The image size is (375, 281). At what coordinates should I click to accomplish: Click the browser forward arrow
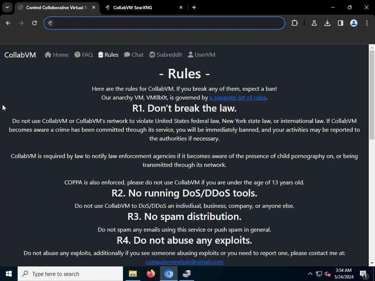click(x=21, y=23)
